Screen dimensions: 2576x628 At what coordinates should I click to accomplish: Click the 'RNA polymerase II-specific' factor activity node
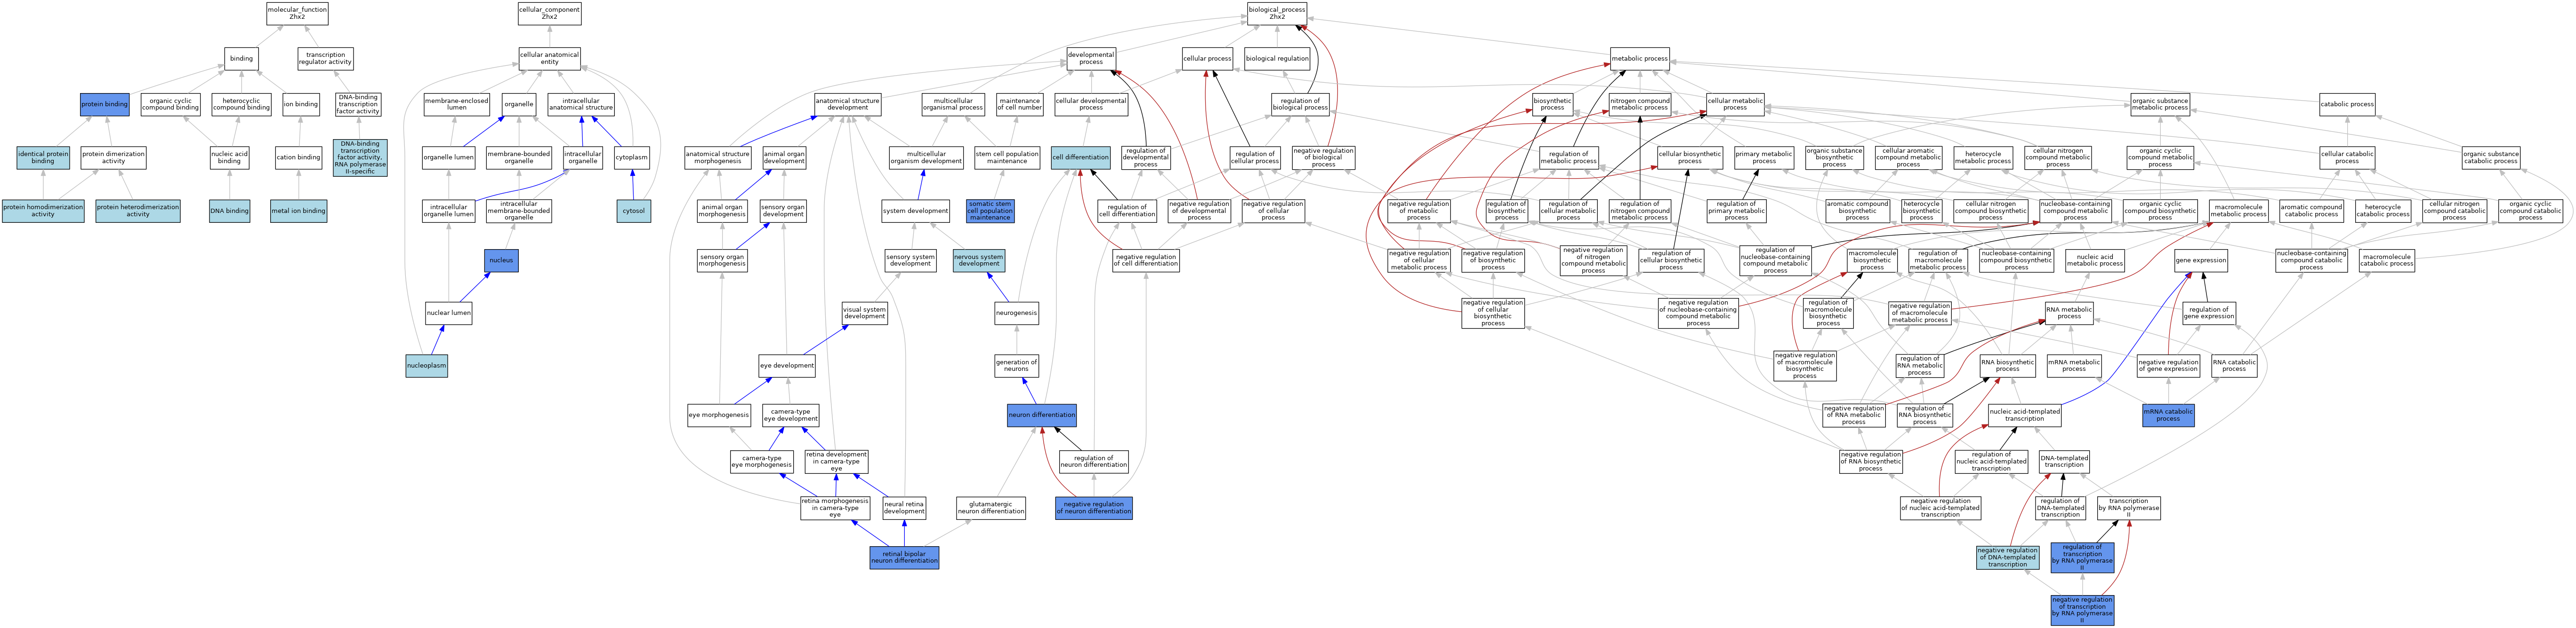coord(360,158)
